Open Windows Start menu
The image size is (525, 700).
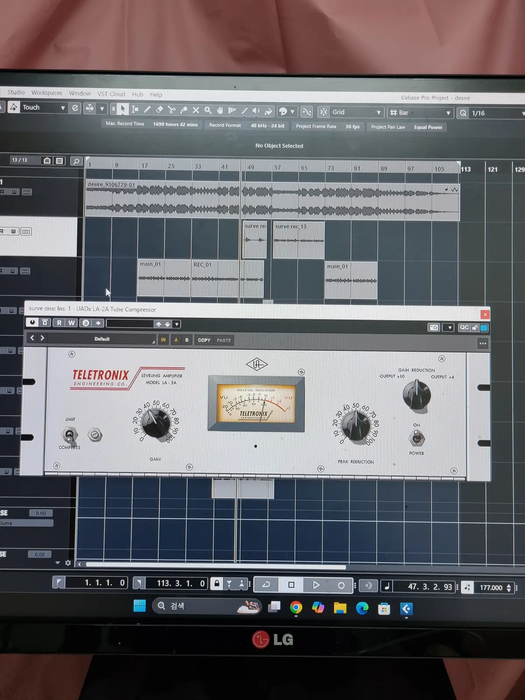click(140, 606)
